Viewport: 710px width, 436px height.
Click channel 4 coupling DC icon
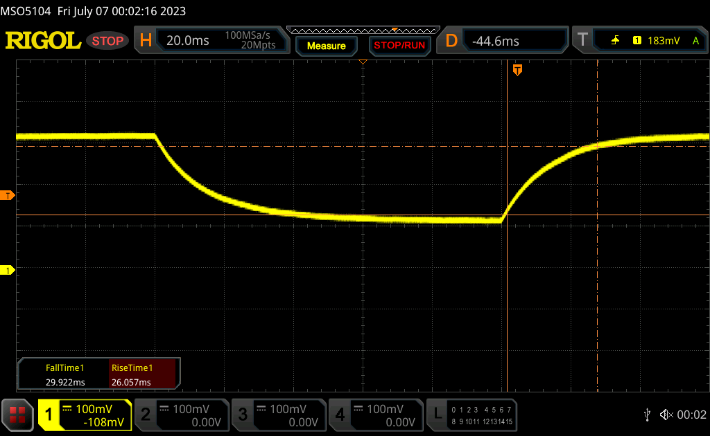click(x=358, y=408)
